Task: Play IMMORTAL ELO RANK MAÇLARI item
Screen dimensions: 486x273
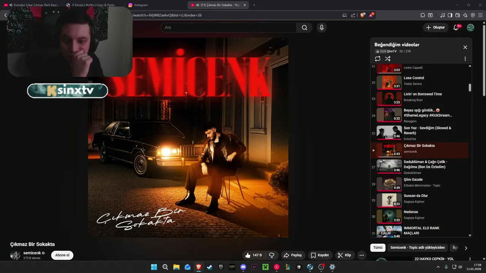Action: click(420, 231)
